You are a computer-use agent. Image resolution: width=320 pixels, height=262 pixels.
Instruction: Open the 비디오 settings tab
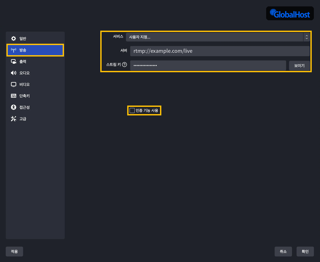click(35, 84)
